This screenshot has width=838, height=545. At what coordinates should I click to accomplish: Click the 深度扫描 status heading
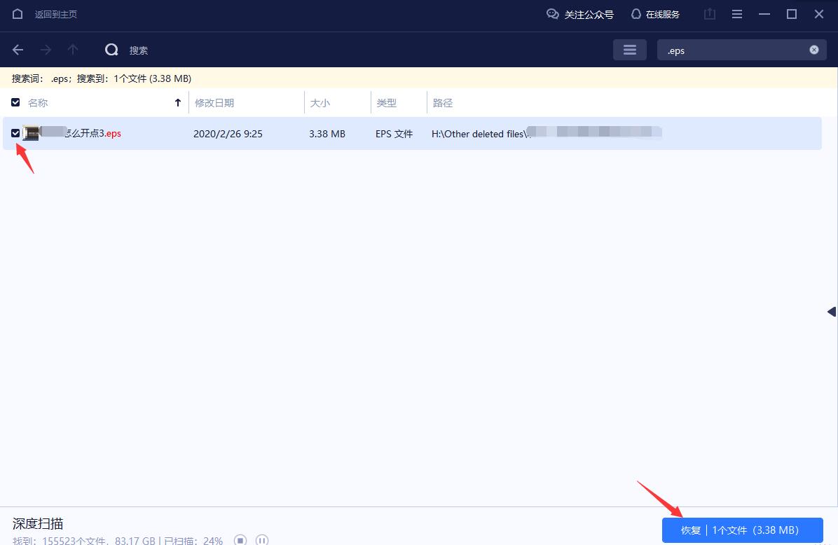point(38,523)
